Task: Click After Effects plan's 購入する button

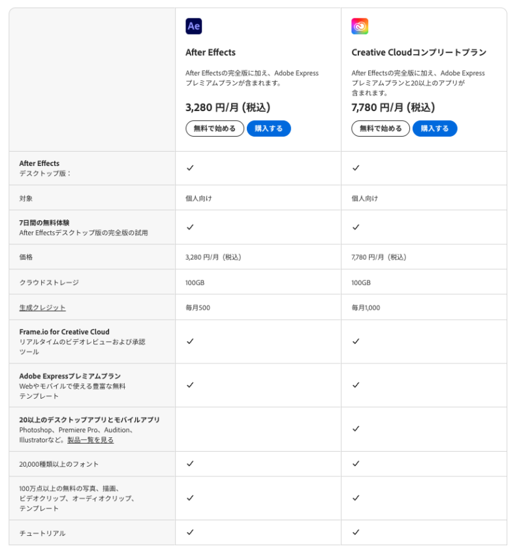Action: point(268,129)
